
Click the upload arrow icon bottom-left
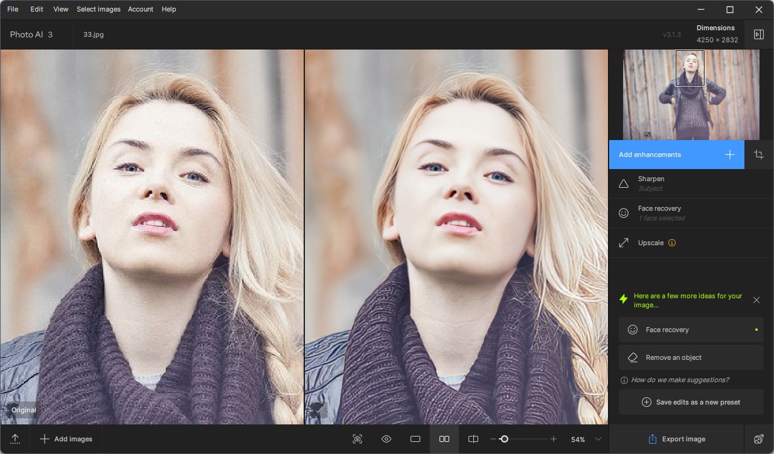(15, 439)
